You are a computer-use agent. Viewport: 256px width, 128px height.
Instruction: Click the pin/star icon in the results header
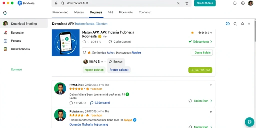[242, 24]
